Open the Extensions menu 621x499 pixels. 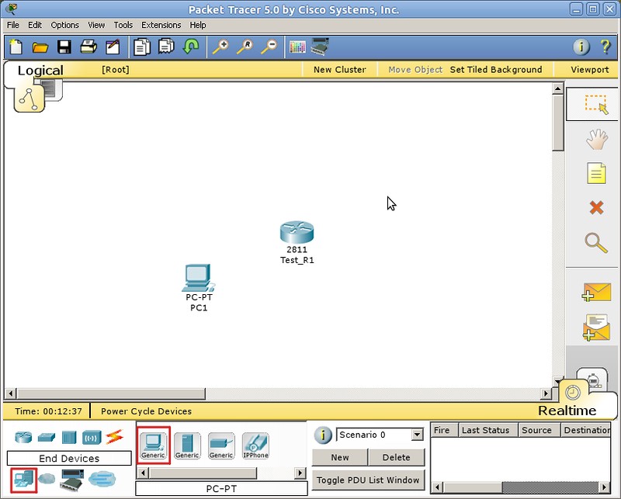tap(161, 25)
